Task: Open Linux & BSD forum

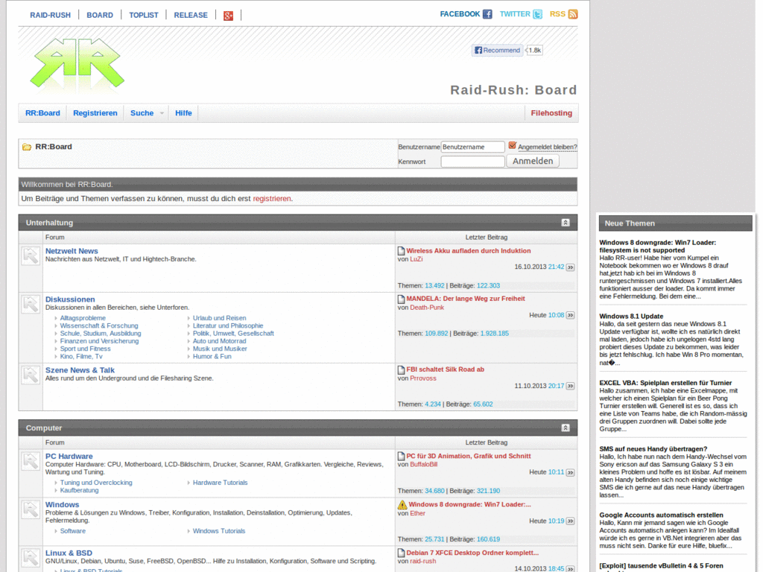Action: pos(69,553)
